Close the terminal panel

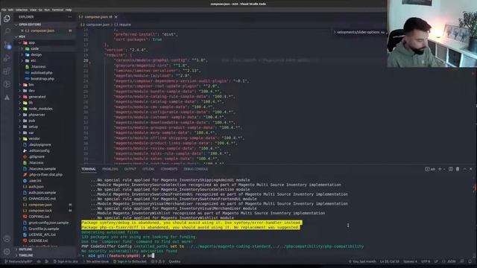click(x=470, y=169)
